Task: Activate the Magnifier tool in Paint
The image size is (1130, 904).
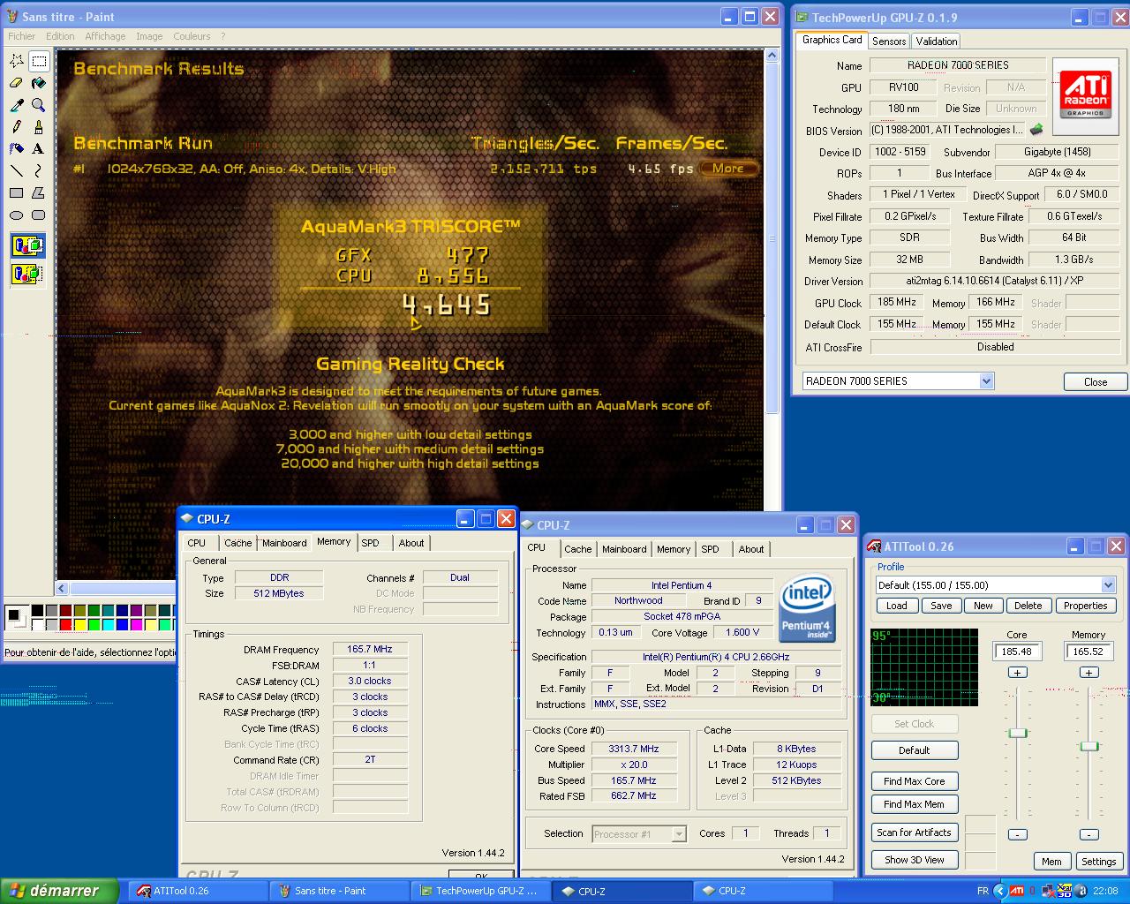Action: (39, 105)
